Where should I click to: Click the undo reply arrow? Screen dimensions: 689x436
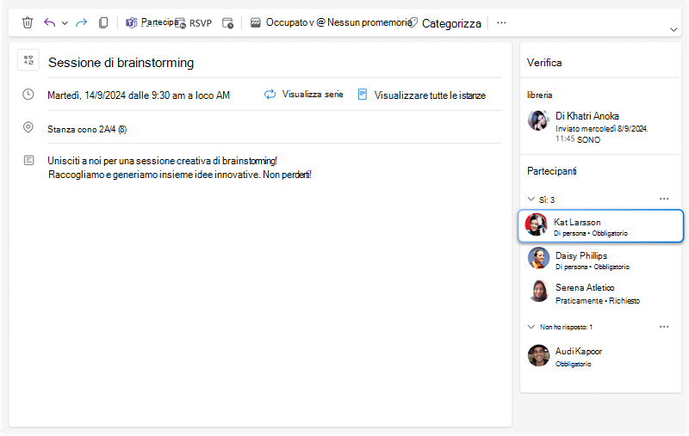[x=49, y=22]
